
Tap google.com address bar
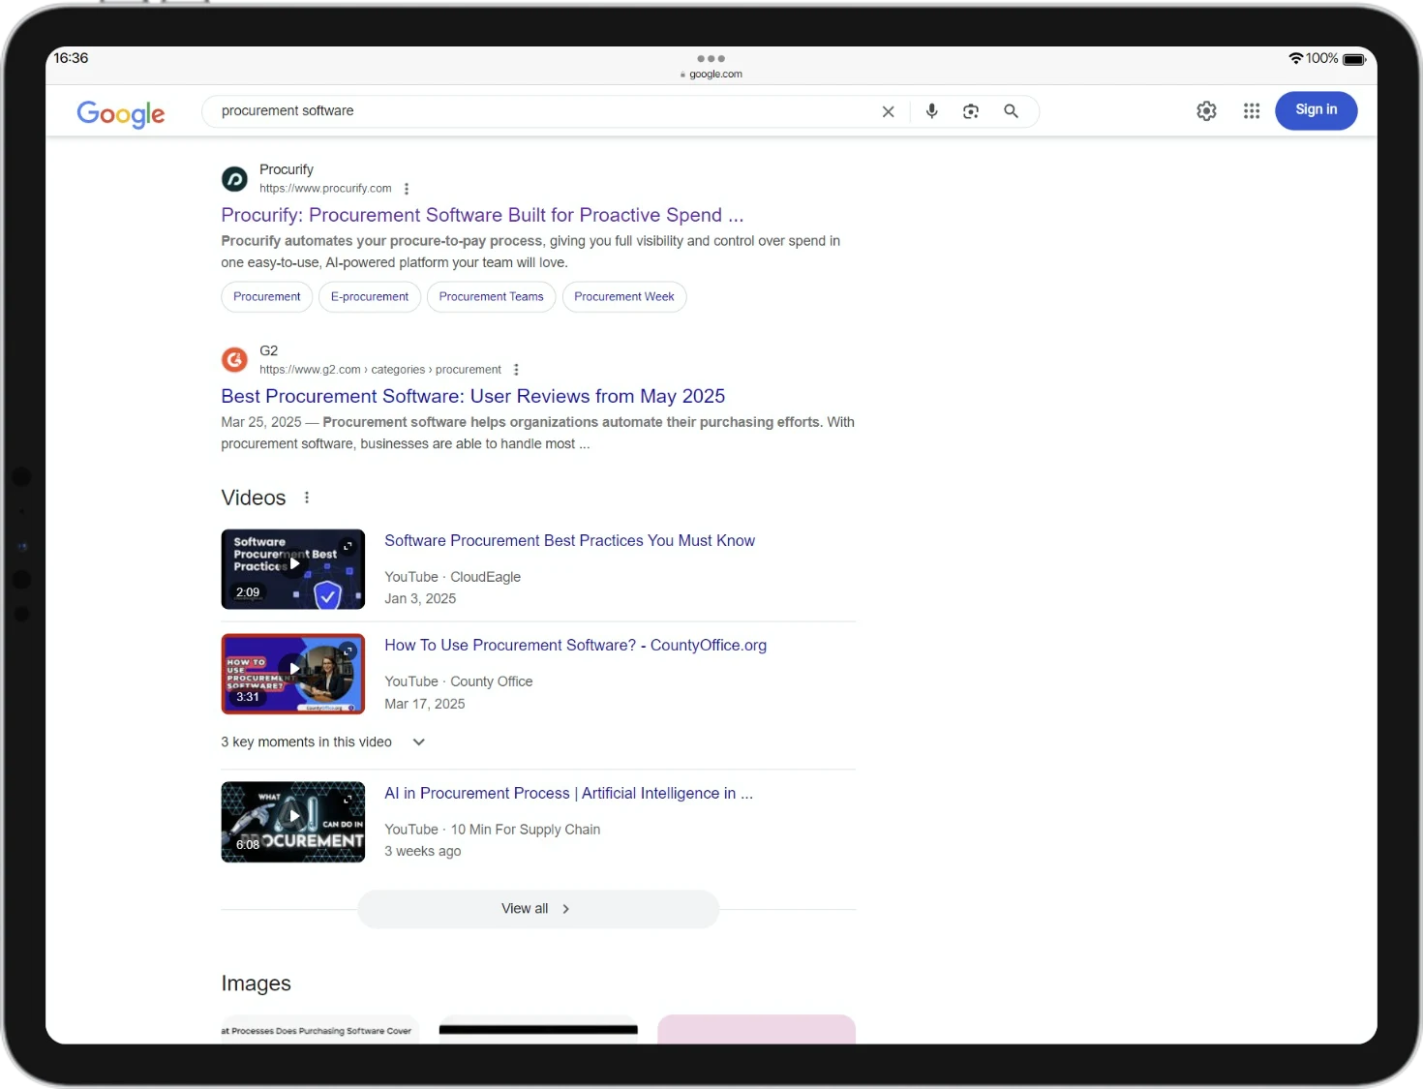[711, 75]
